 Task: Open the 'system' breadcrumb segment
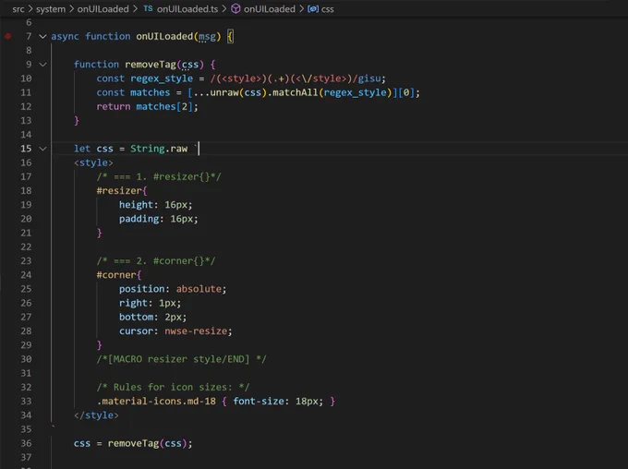pyautogui.click(x=51, y=9)
